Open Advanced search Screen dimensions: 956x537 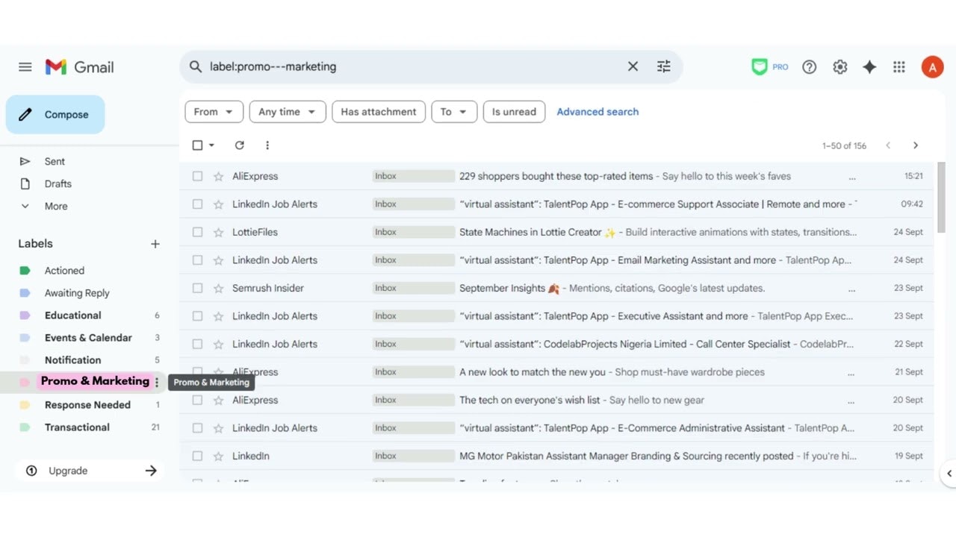pos(597,111)
